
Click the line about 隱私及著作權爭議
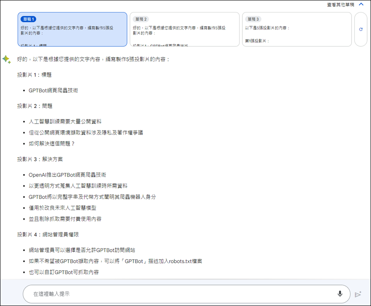tap(86, 132)
